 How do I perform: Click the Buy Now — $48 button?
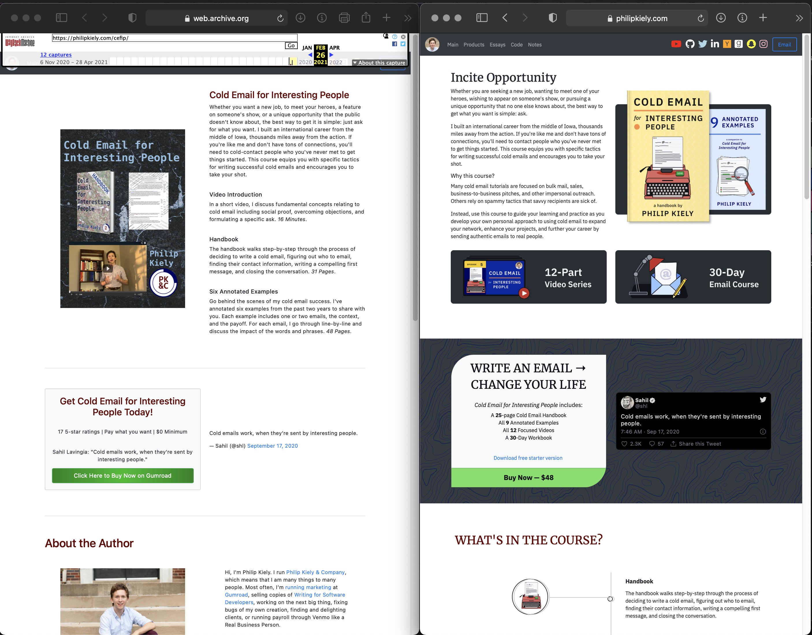point(528,478)
